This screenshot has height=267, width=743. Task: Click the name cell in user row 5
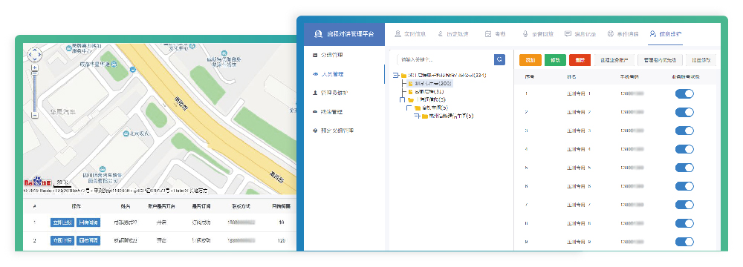coord(579,168)
